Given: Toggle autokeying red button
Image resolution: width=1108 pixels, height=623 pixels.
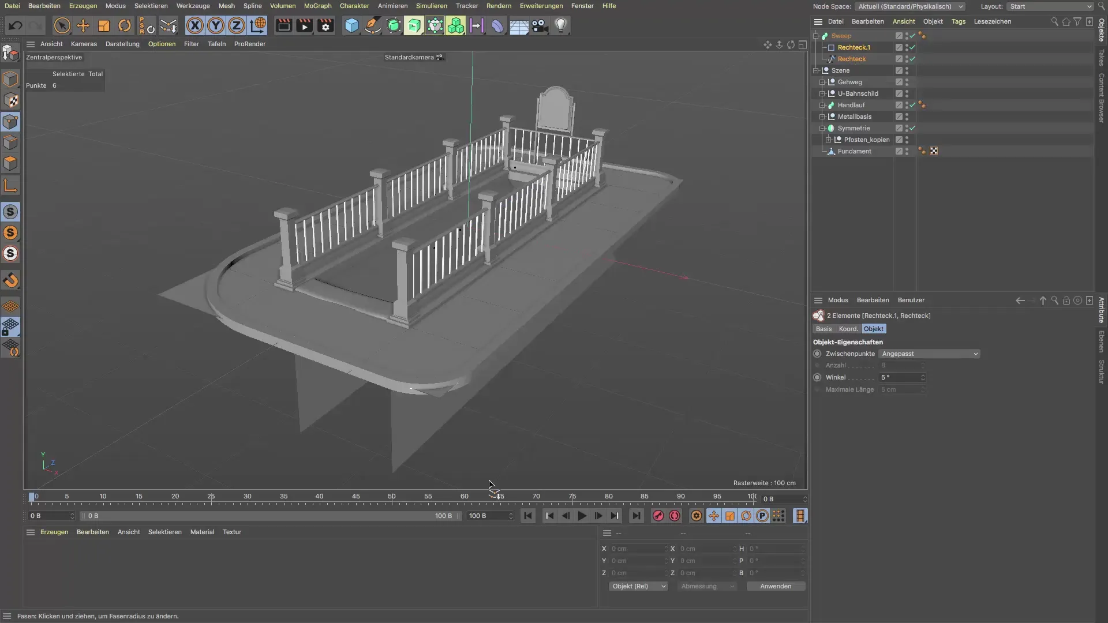Looking at the screenshot, I should coord(675,516).
